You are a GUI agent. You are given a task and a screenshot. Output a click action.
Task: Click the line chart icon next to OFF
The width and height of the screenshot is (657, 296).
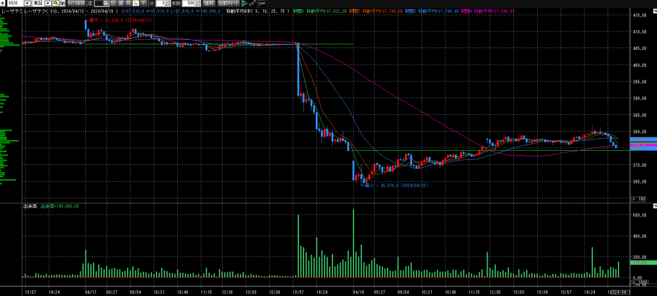point(252,3)
